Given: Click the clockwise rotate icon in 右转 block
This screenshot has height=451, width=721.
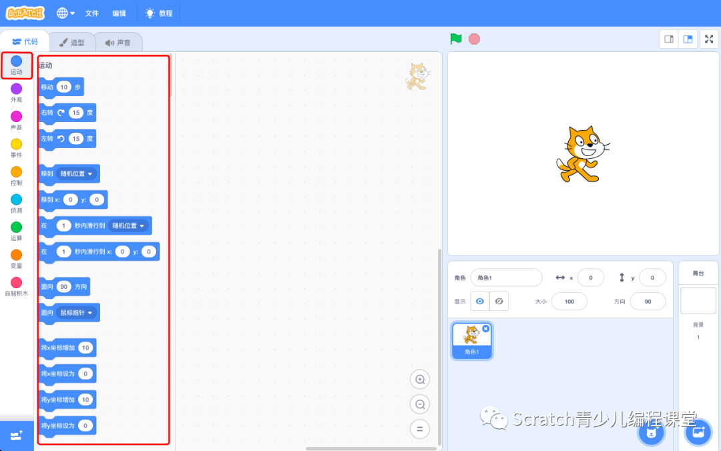Looking at the screenshot, I should 61,113.
